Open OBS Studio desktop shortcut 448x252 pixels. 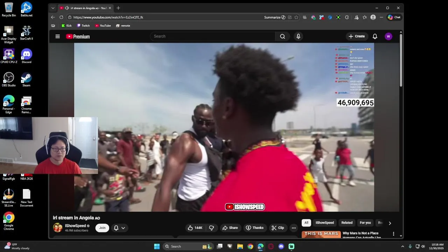point(9,79)
